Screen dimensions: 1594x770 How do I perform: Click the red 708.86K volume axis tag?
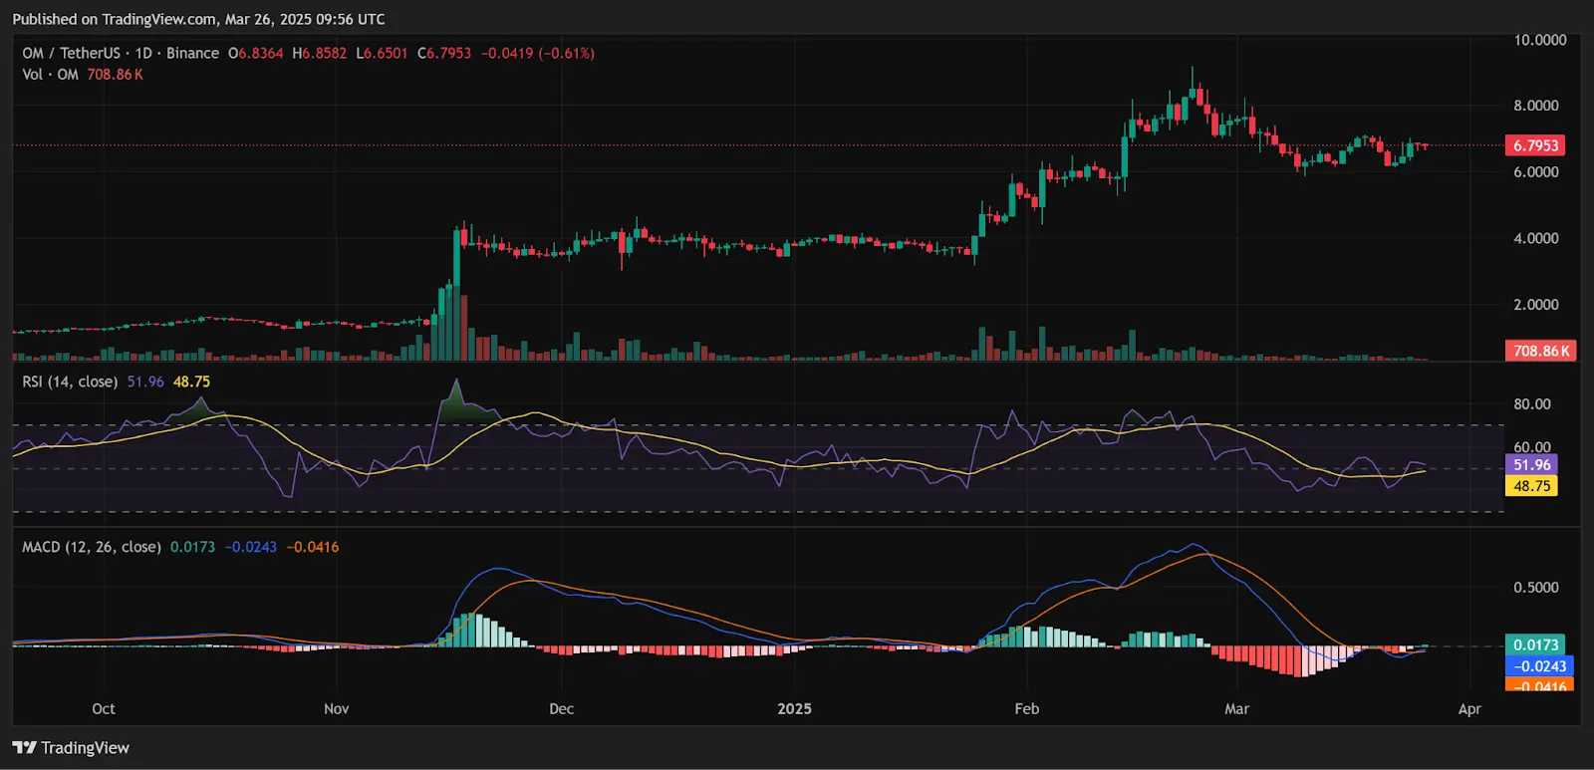[1540, 351]
